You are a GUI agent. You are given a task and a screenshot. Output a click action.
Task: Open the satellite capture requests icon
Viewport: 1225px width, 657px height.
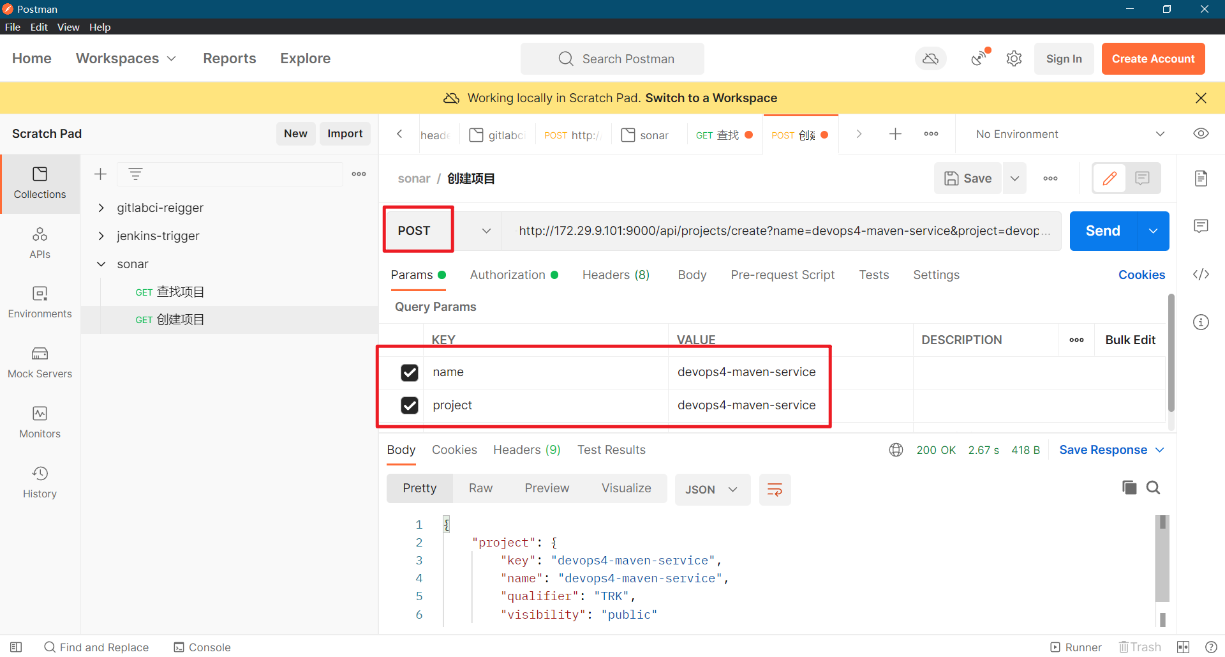(x=979, y=59)
